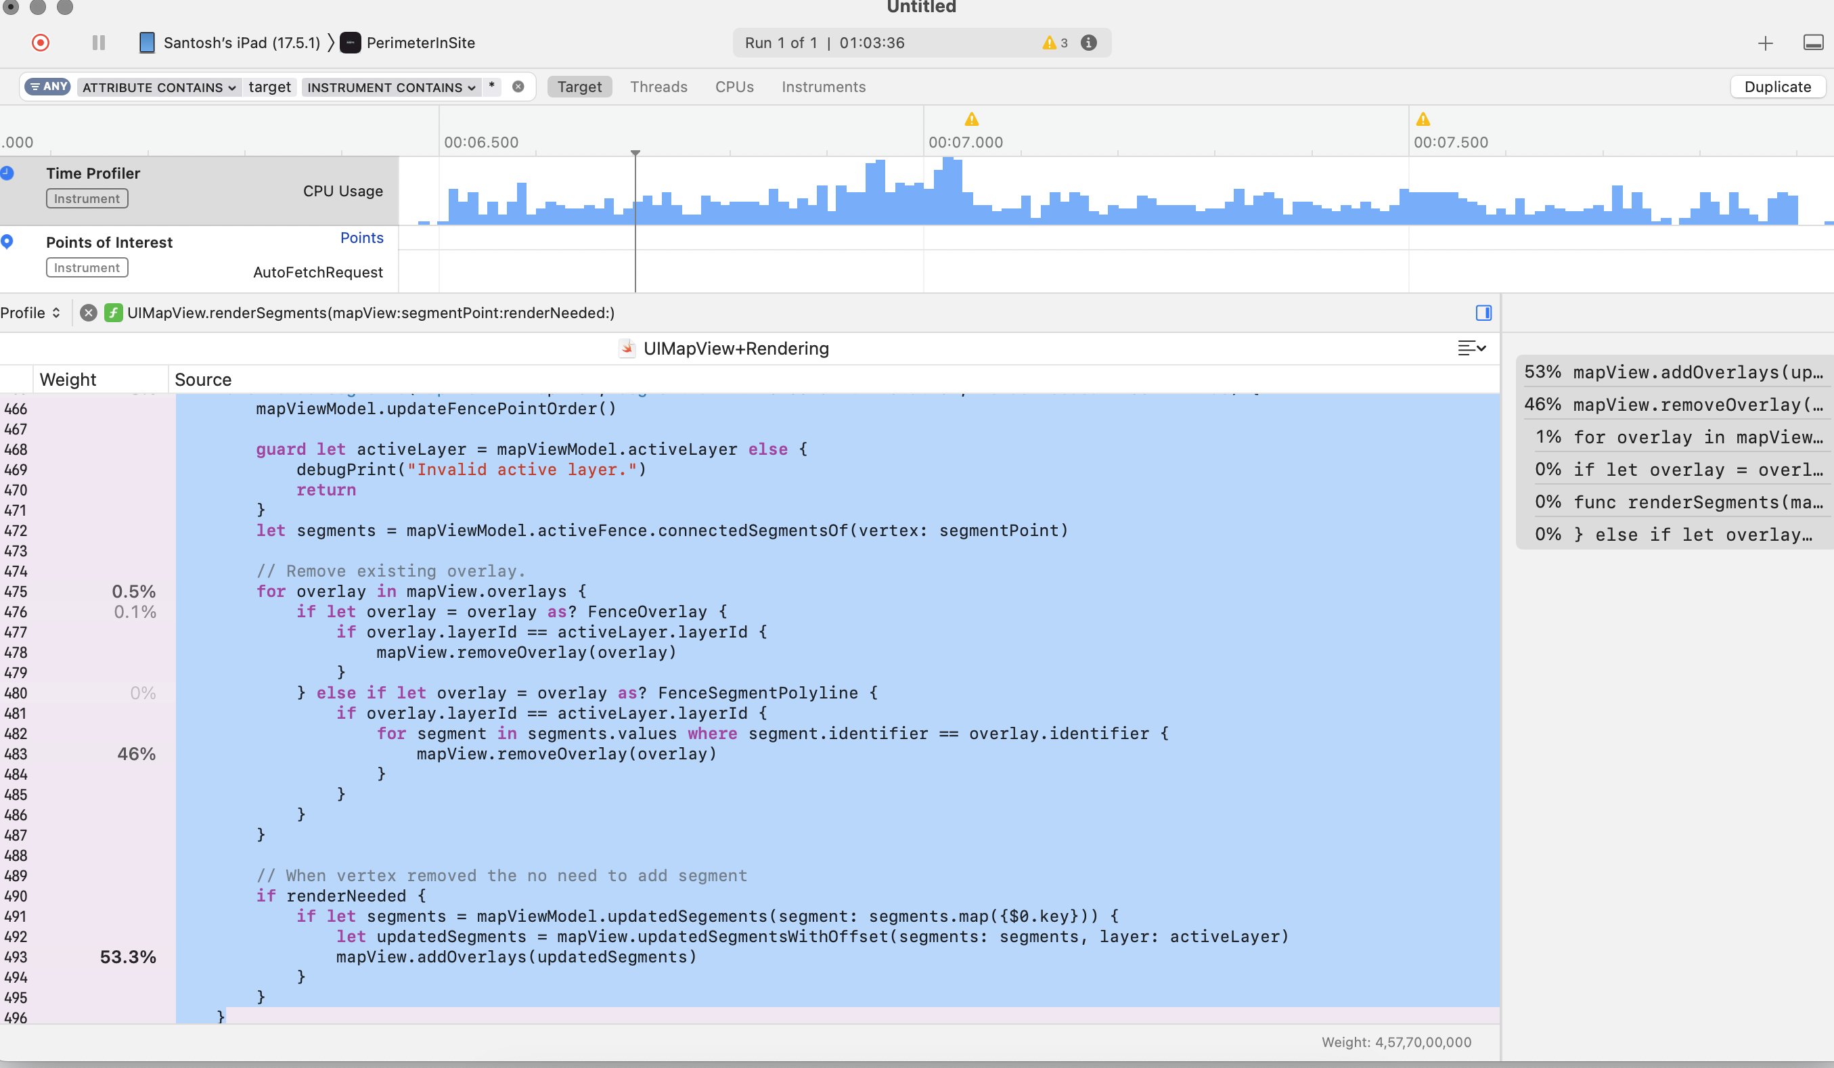
Task: Pause the recording with pause icon
Action: click(x=99, y=43)
